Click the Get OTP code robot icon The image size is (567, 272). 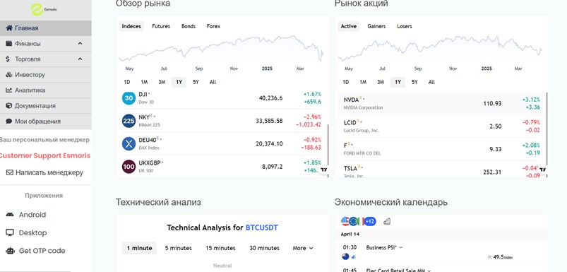[10, 251]
